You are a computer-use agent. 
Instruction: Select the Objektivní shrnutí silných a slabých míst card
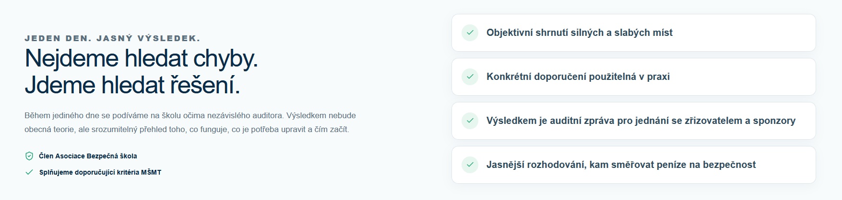[x=633, y=33]
